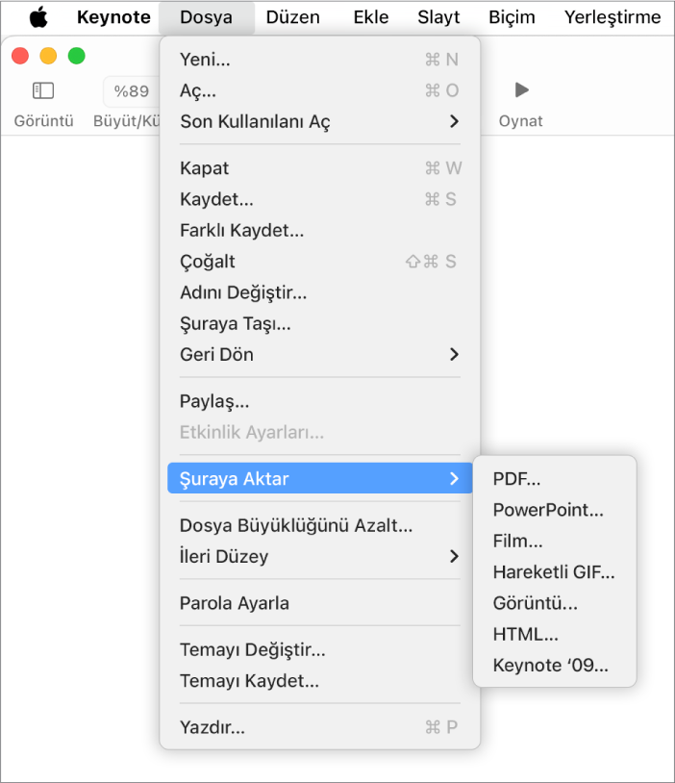Open the Yerleştirme menu
The height and width of the screenshot is (783, 675).
[612, 17]
